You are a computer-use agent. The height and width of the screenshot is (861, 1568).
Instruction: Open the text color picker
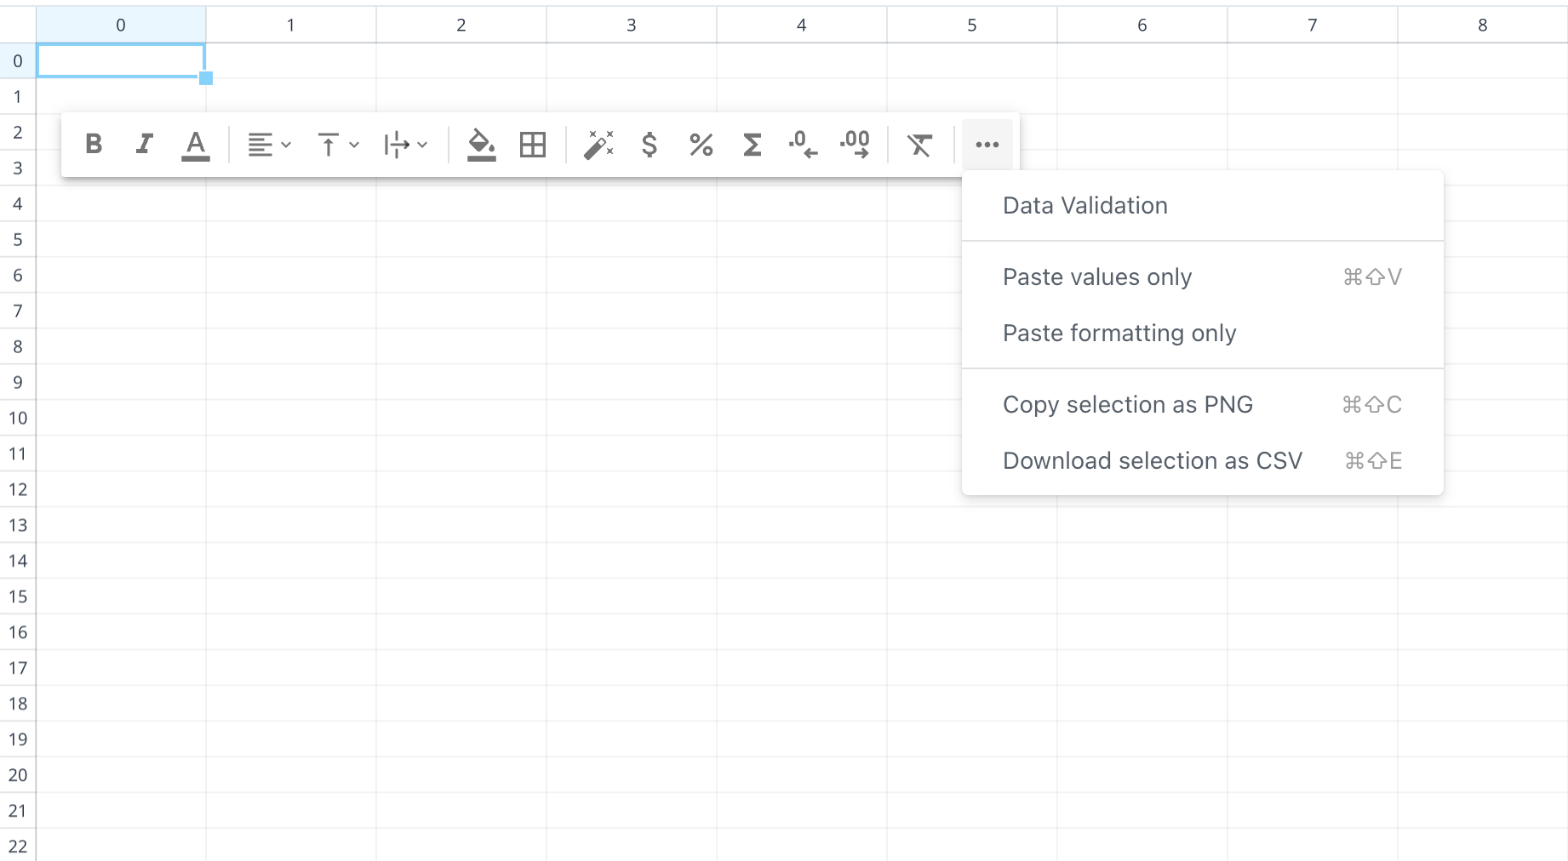196,145
